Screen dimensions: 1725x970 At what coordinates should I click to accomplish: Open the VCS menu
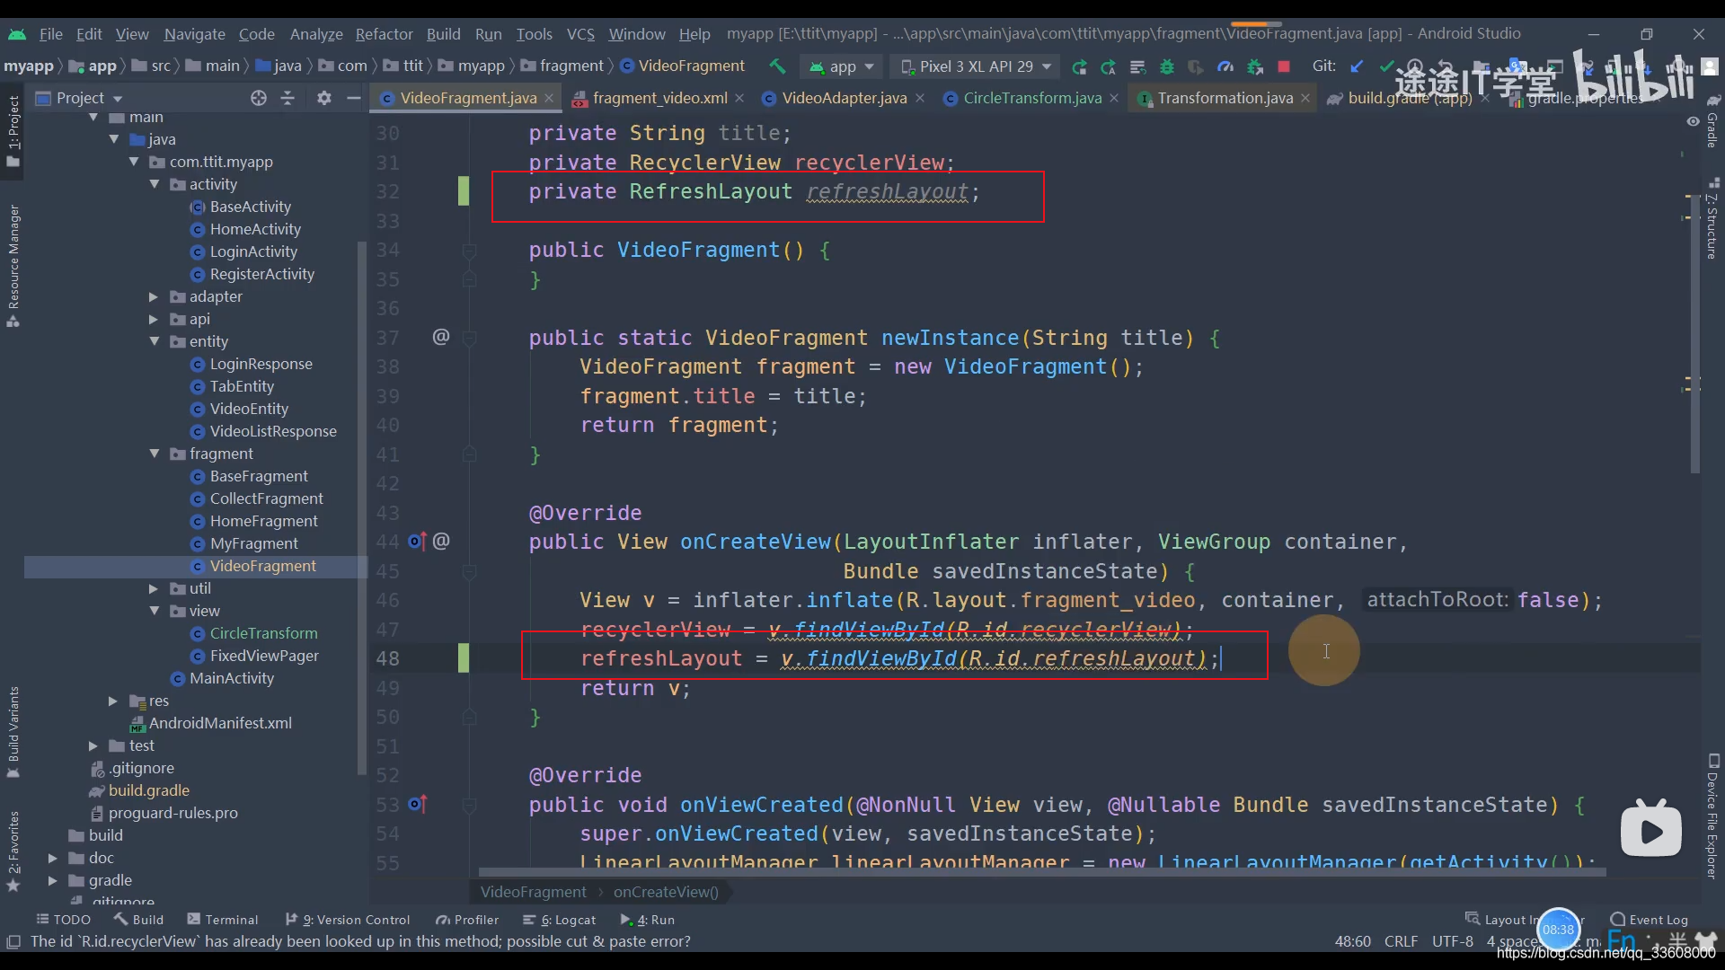[580, 34]
